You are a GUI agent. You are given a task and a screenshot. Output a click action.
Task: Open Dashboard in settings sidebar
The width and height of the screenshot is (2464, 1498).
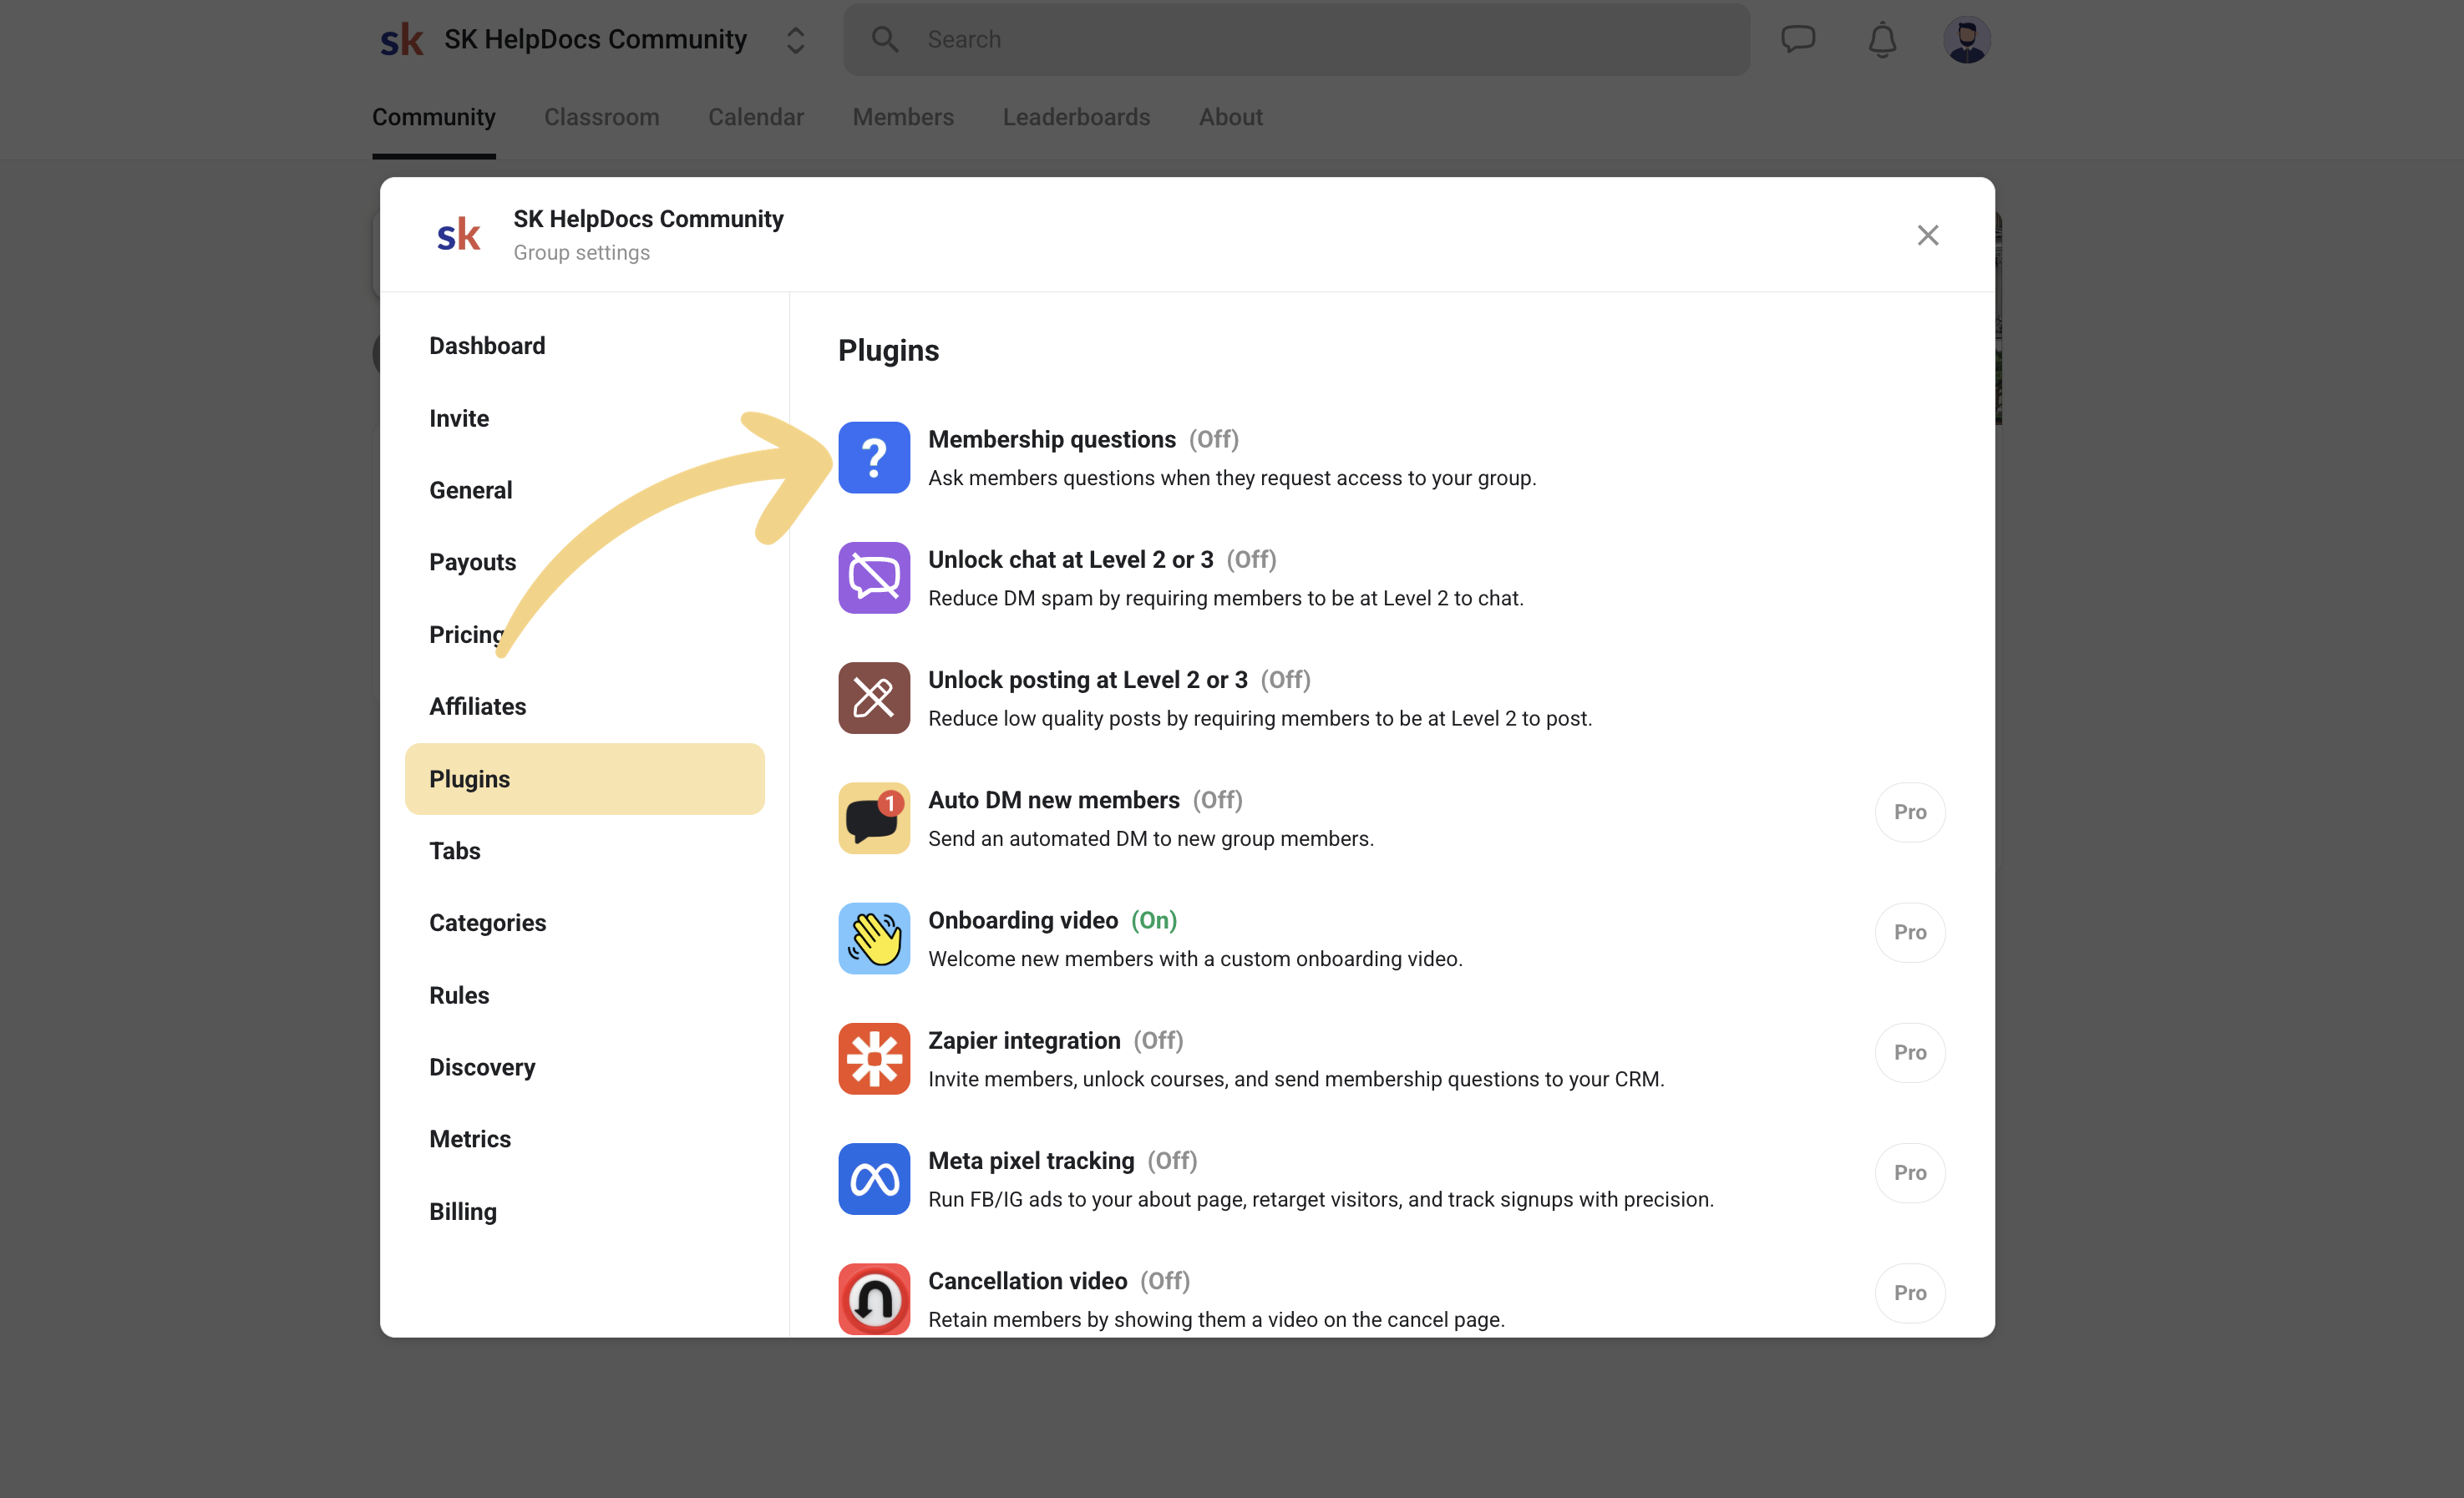(585, 346)
